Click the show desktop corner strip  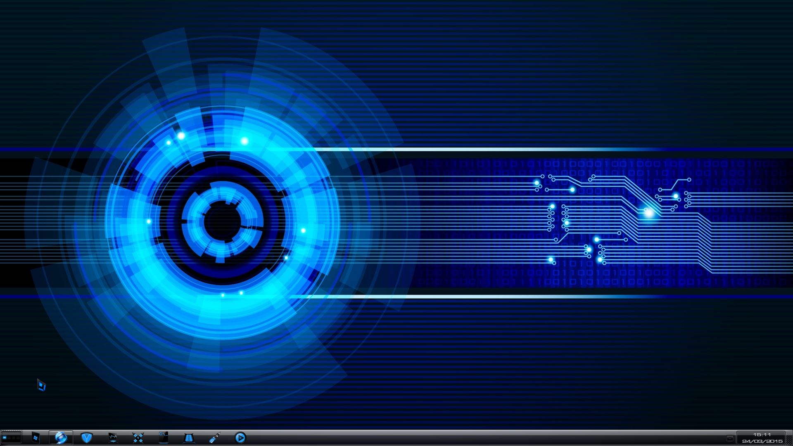pos(789,438)
